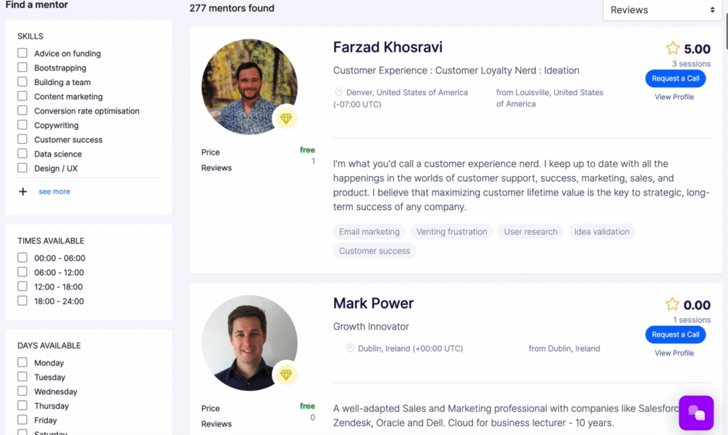Viewport: 728px width, 435px height.
Task: Select the Email marketing tag
Action: pyautogui.click(x=369, y=232)
